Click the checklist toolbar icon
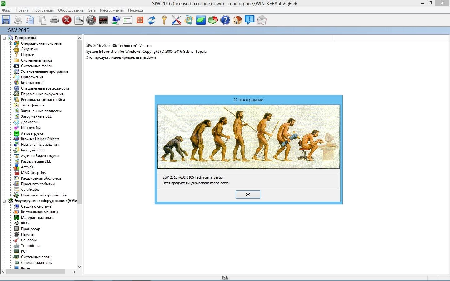Image resolution: width=450 pixels, height=281 pixels. [x=127, y=20]
